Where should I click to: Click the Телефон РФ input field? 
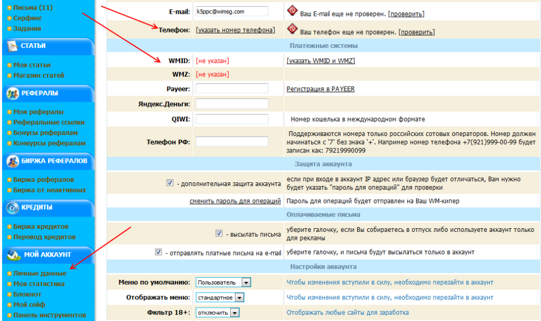pos(232,142)
